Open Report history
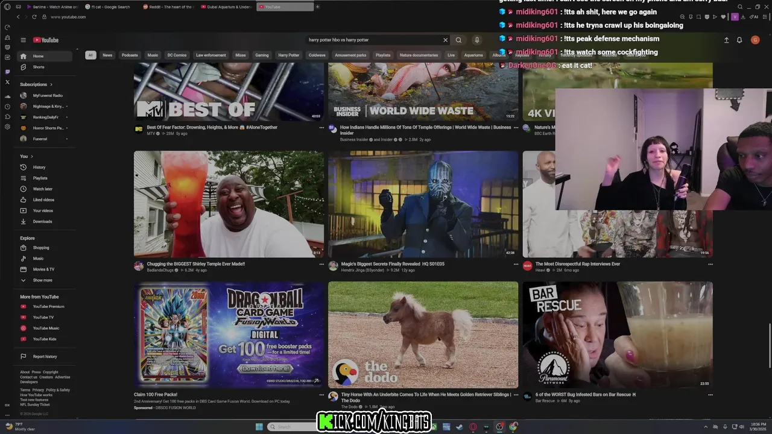Viewport: 772px width, 434px height. (x=44, y=356)
